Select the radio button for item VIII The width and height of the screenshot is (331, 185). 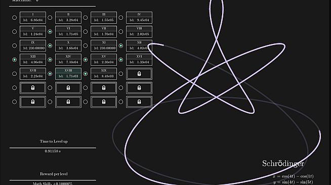pos(121,32)
